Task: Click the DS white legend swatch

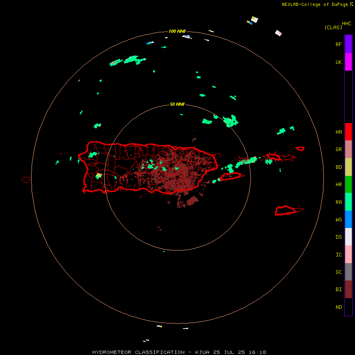Action: 348,237
